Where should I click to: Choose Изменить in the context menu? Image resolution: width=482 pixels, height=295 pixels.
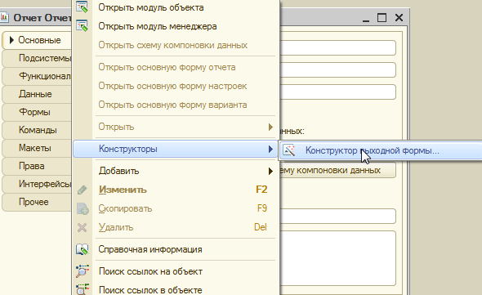pyautogui.click(x=176, y=190)
